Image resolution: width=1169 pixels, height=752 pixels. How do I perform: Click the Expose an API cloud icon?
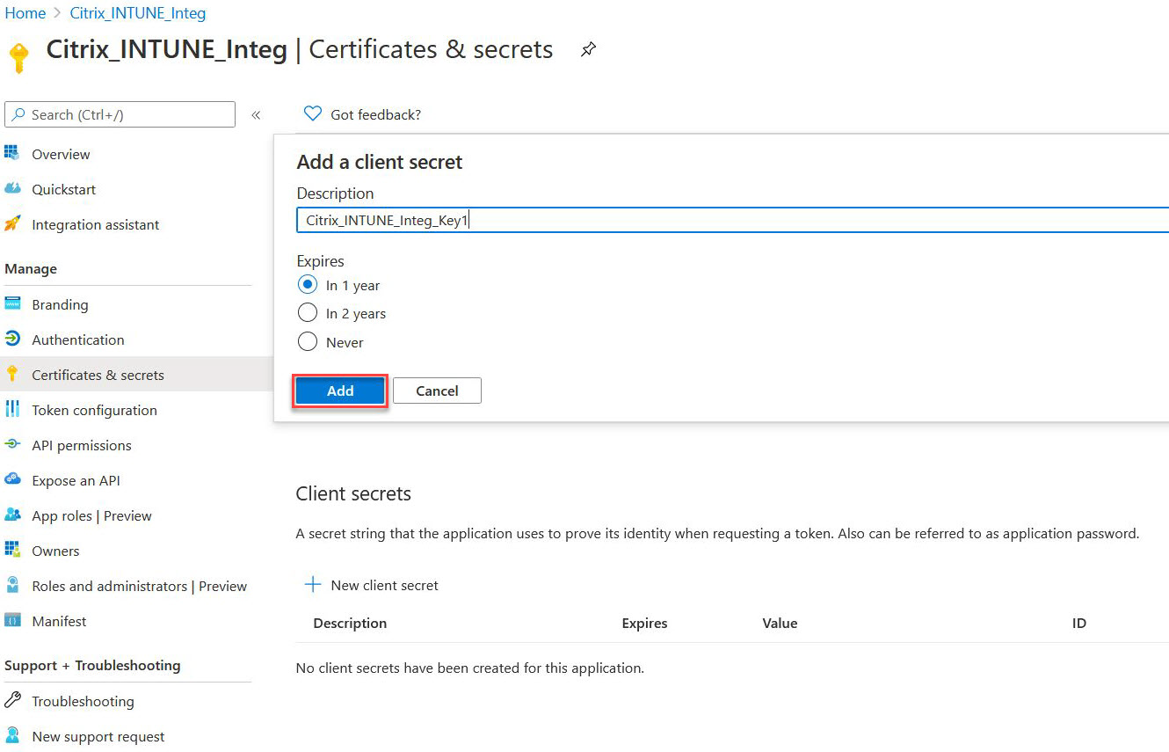[12, 480]
